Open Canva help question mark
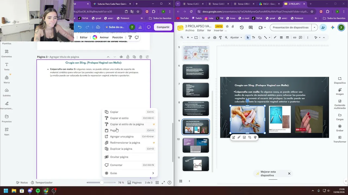348x195 pixels. 169,183
